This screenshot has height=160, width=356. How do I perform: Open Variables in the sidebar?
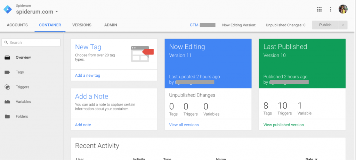[23, 102]
